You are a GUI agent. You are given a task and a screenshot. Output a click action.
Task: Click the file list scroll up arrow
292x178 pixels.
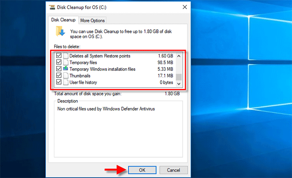(x=179, y=56)
